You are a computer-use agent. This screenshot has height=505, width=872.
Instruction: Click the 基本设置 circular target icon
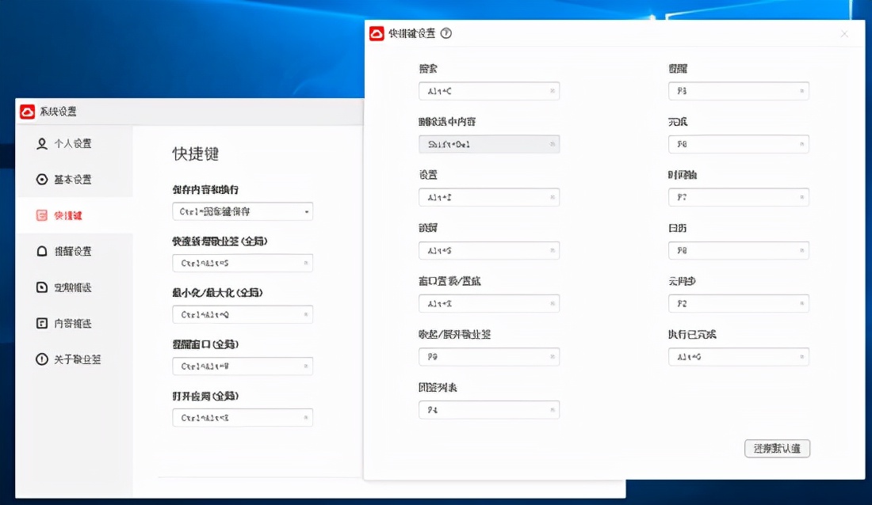click(x=44, y=180)
